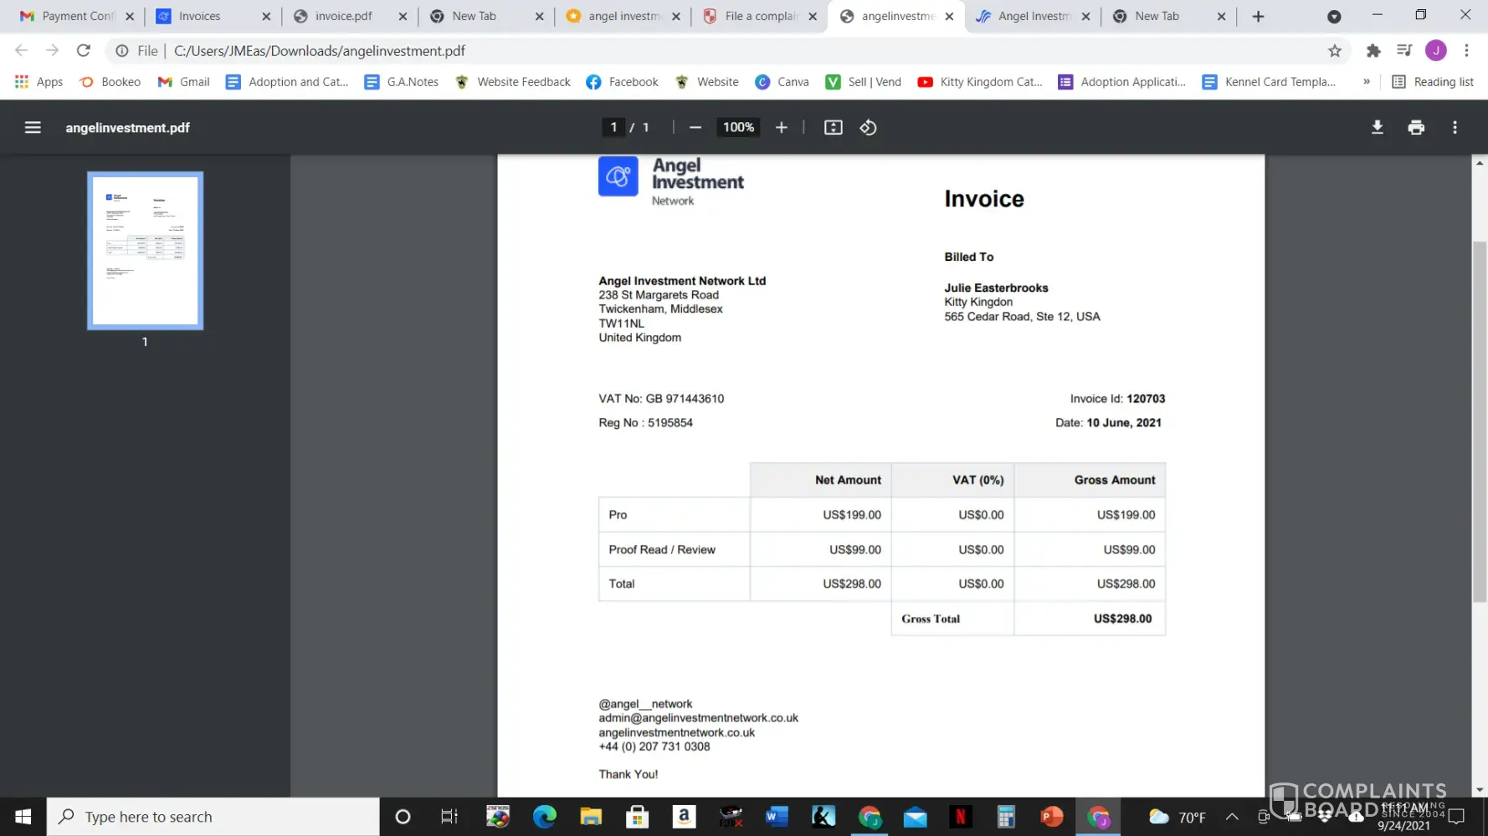The height and width of the screenshot is (836, 1488).
Task: Select the page 1 thumbnail
Action: tap(145, 250)
